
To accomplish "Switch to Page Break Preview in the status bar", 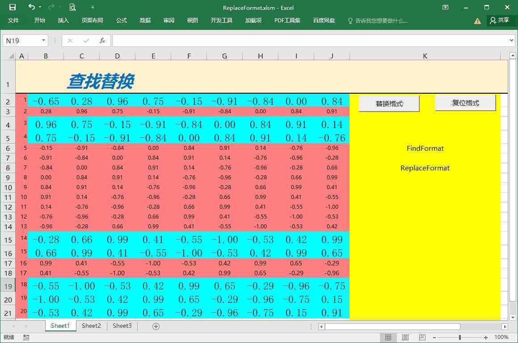I will click(422, 337).
